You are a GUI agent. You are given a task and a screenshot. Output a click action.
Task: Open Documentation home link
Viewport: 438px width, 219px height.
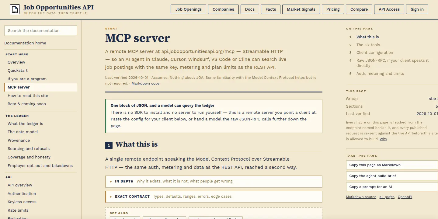pyautogui.click(x=25, y=43)
